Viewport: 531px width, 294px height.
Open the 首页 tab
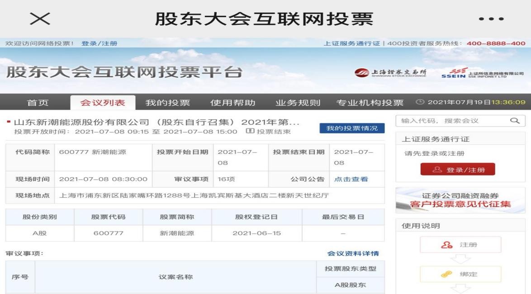[38, 103]
